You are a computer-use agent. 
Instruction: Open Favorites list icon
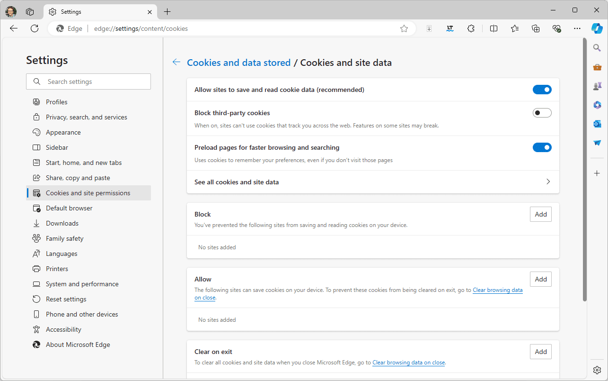point(515,28)
